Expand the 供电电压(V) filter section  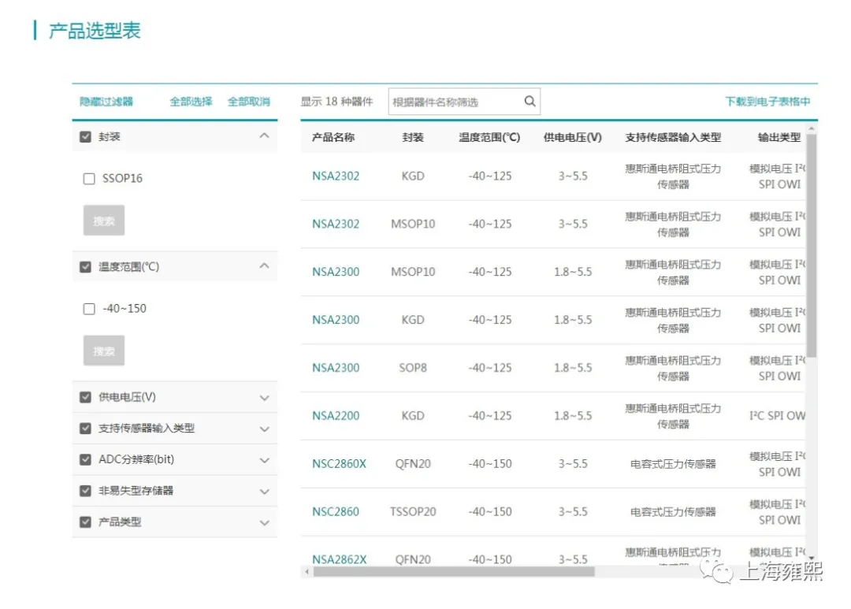click(x=264, y=398)
